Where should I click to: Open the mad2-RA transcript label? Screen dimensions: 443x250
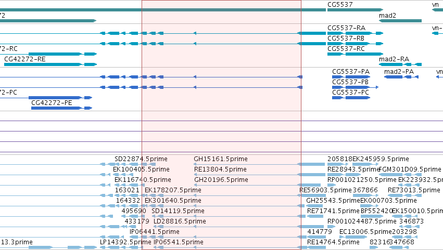(394, 59)
